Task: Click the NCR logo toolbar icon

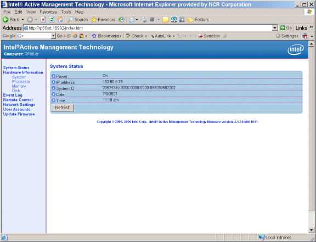Action: coord(174,20)
